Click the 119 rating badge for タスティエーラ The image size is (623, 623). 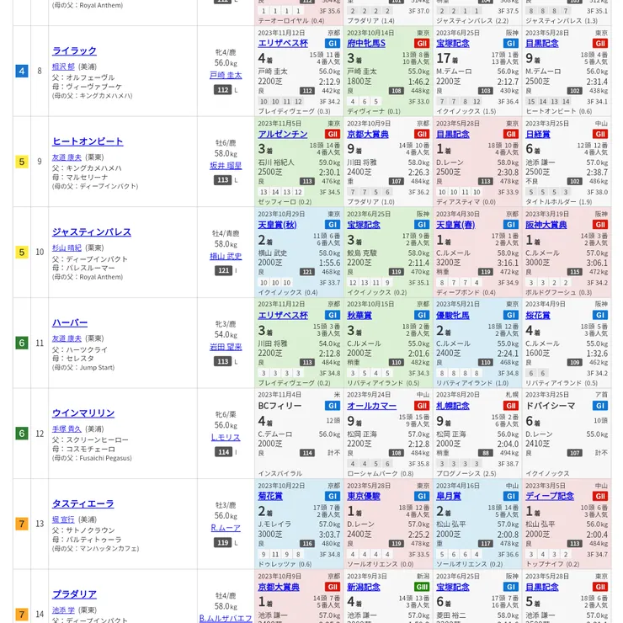(223, 542)
